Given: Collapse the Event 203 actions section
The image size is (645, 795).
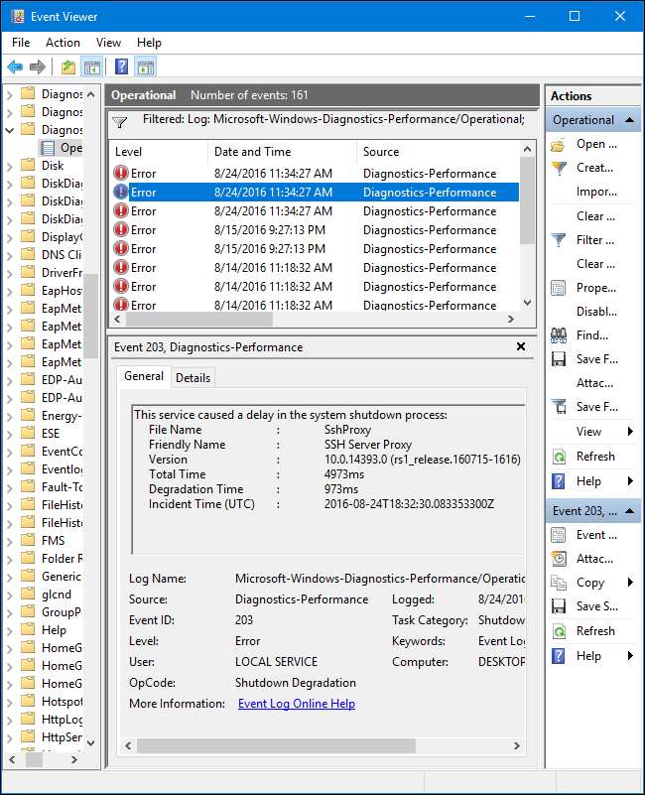Looking at the screenshot, I should click(x=630, y=511).
